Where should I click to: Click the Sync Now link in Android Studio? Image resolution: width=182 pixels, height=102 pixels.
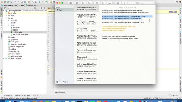(x=173, y=12)
